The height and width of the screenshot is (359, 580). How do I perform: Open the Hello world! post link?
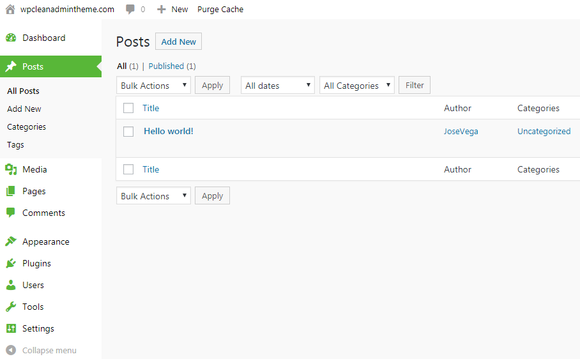point(169,131)
